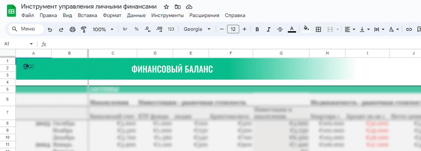Open the borders grid icon
421x151 pixels.
click(x=318, y=29)
